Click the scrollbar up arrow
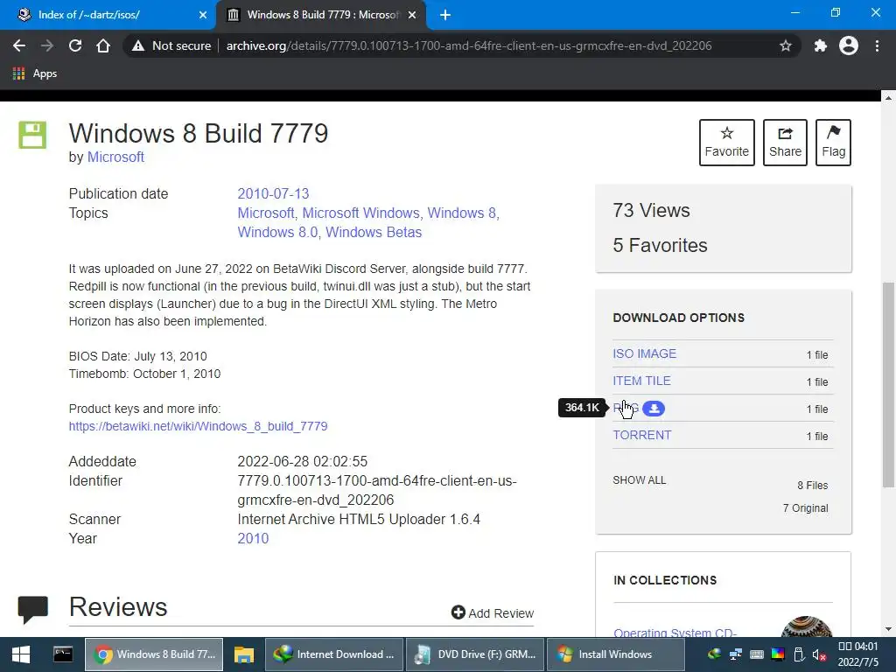This screenshot has width=896, height=672. [888, 98]
